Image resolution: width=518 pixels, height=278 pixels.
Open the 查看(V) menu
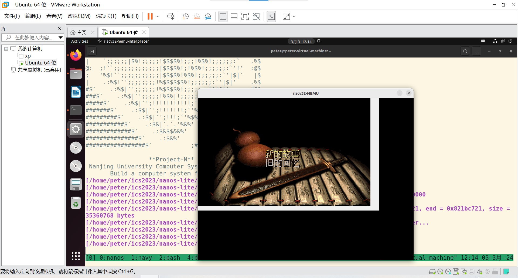54,16
